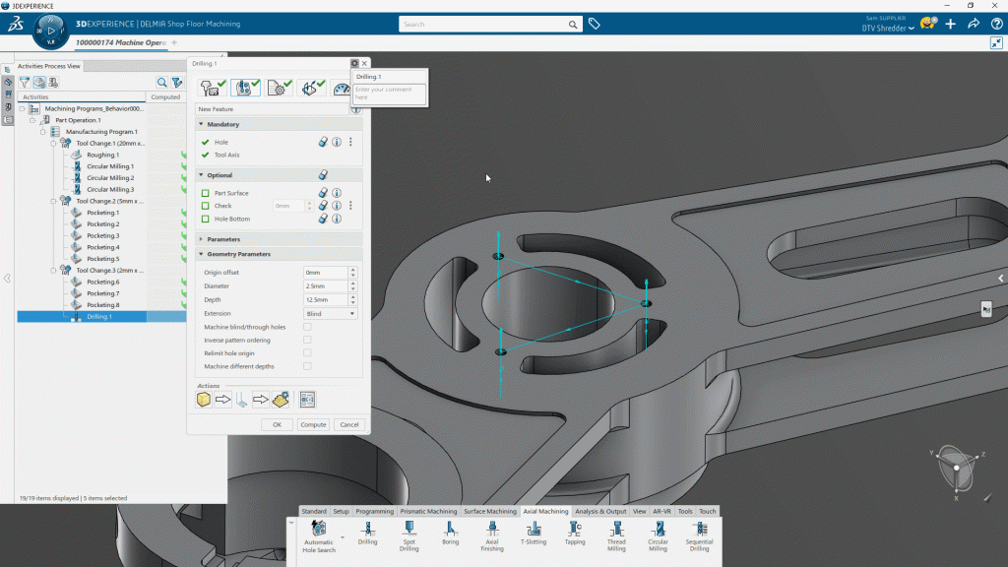Select the Spot Drilling tool
This screenshot has height=567, width=1008.
(409, 532)
